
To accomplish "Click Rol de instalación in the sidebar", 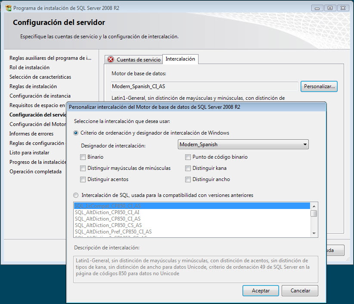I will click(x=29, y=68).
